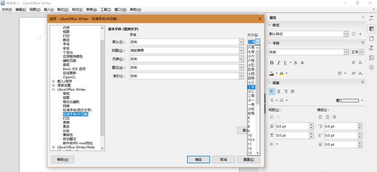Open the 默认样式 paragraph style dropdown
The width and height of the screenshot is (377, 172).
tap(346, 34)
